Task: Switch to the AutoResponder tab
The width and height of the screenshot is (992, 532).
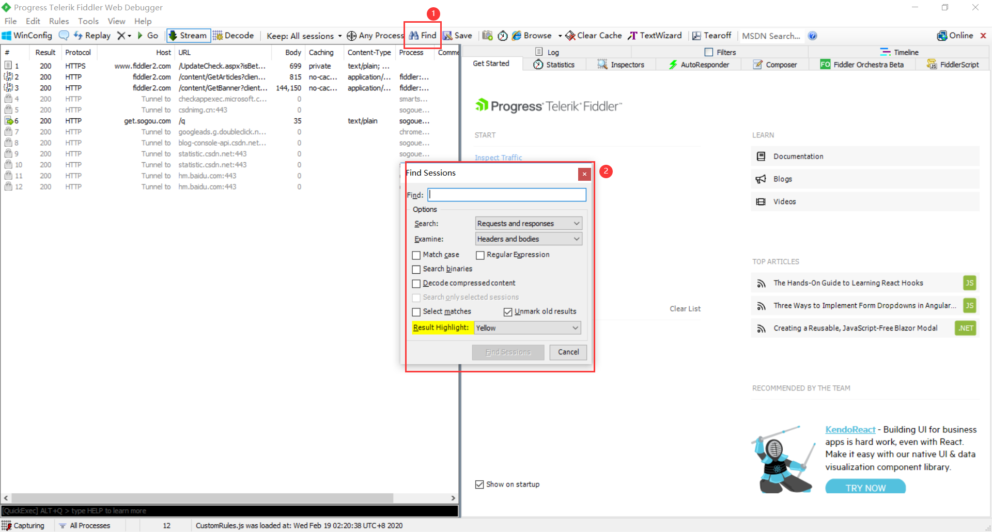Action: pyautogui.click(x=699, y=65)
